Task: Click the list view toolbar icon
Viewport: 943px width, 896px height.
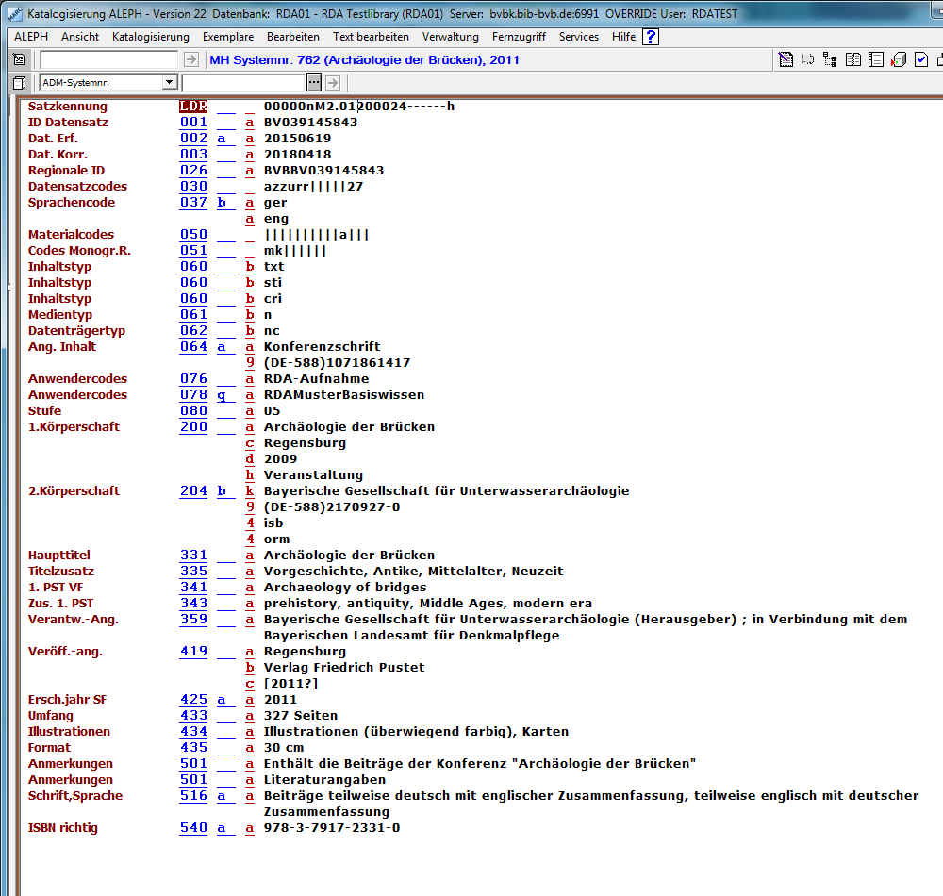Action: (876, 60)
